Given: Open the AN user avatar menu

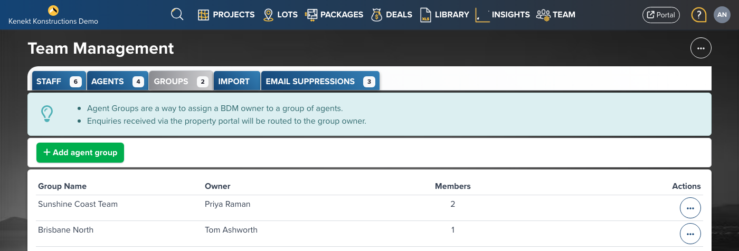Looking at the screenshot, I should tap(722, 15).
